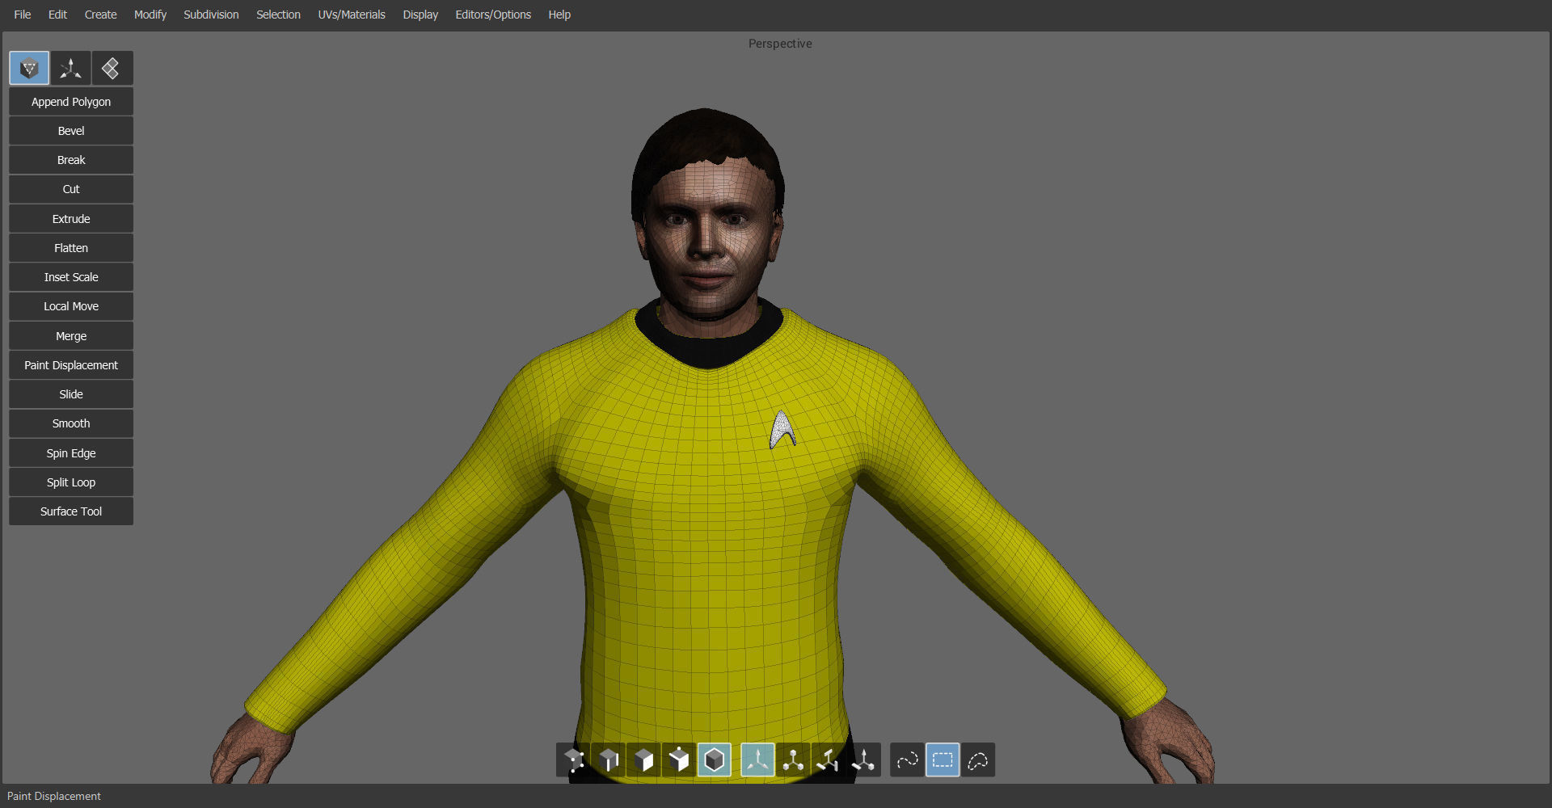The width and height of the screenshot is (1552, 808).
Task: Select the Cut tool
Action: [x=71, y=189]
